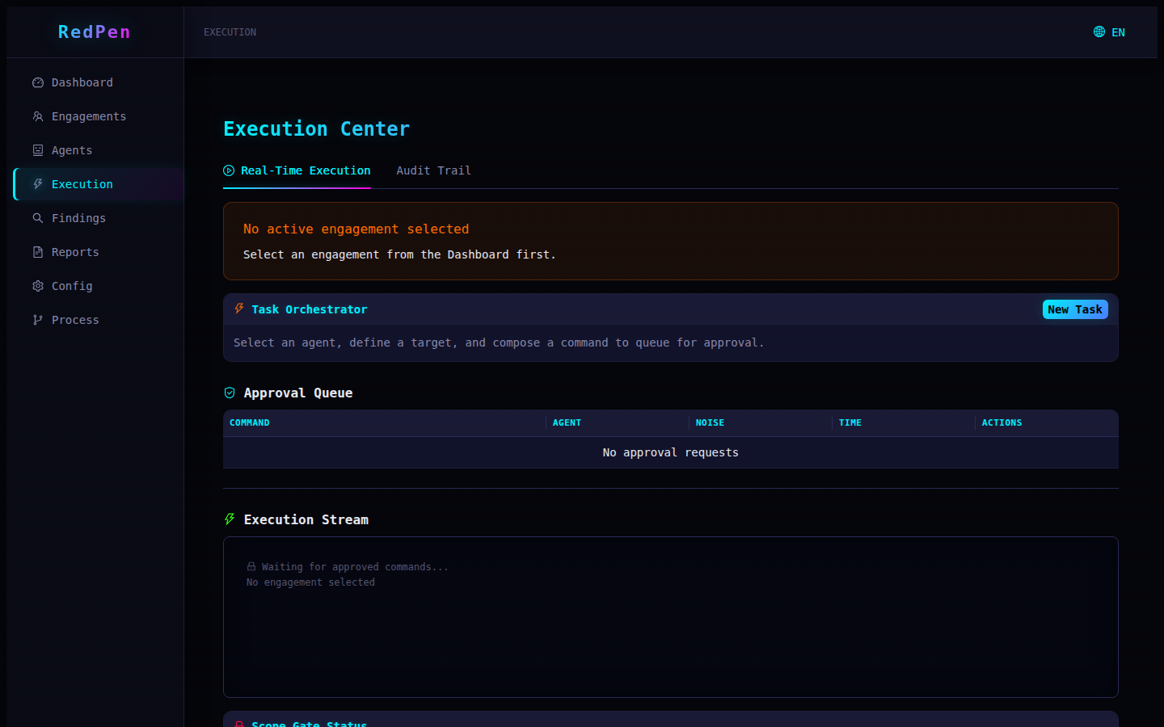Click the Execution Stream bolt icon
The image size is (1164, 727).
tap(230, 519)
